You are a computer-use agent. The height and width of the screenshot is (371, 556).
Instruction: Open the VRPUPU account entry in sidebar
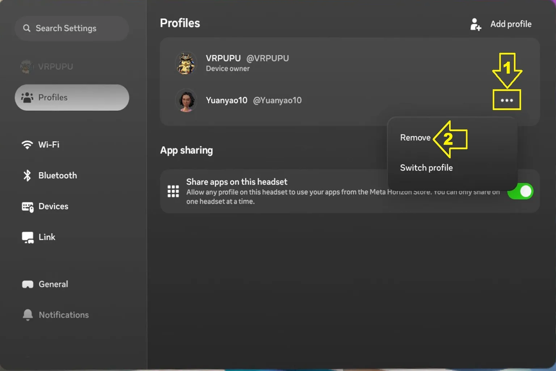[47, 67]
